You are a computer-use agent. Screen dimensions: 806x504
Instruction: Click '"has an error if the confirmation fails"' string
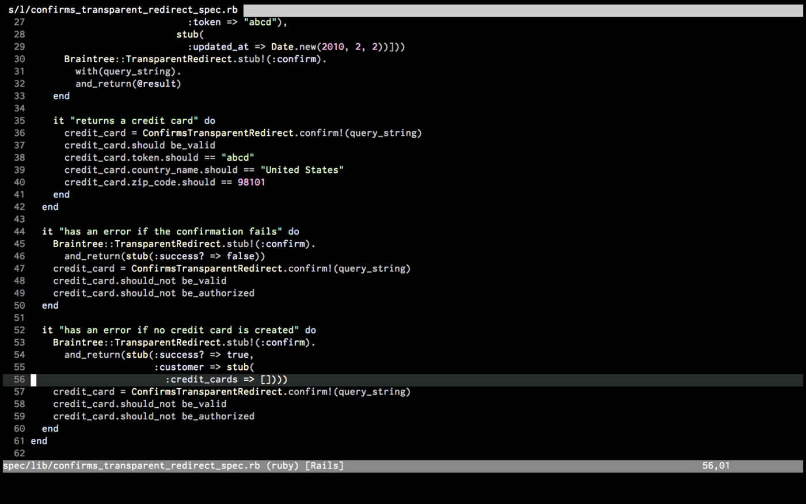(170, 232)
